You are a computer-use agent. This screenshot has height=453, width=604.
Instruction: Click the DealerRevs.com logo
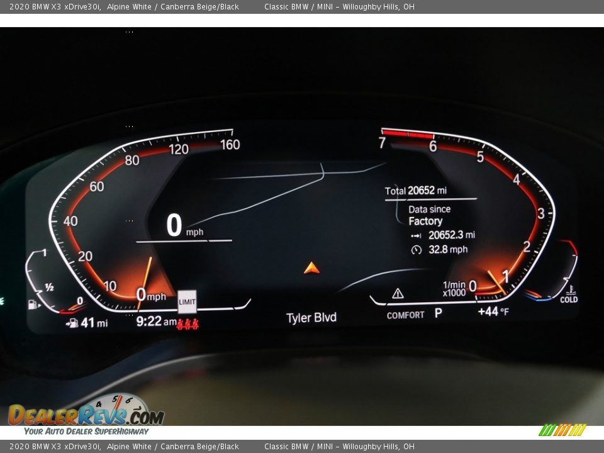[86, 411]
